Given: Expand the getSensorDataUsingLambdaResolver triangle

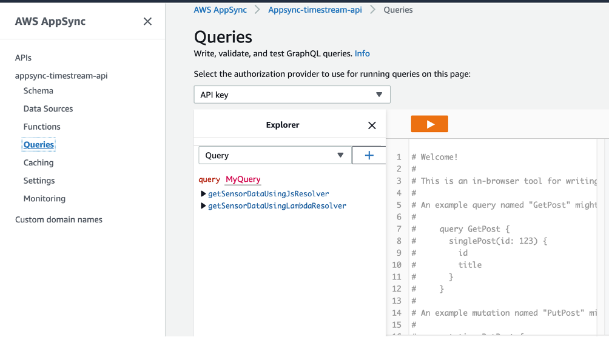Looking at the screenshot, I should [x=203, y=205].
